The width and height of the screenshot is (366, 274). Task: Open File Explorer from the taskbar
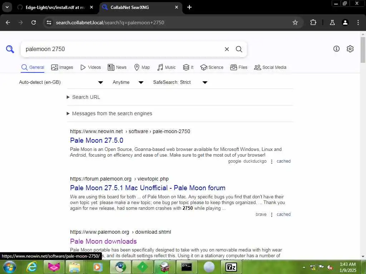74,267
